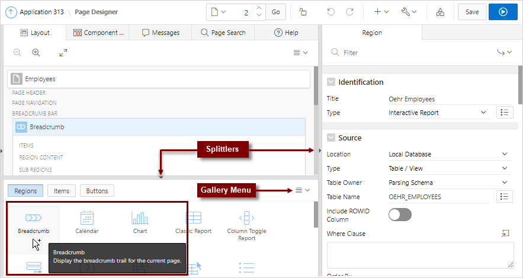Viewport: 523px width, 278px height.
Task: Select the Breadcrumb region in layout
Action: [159, 127]
